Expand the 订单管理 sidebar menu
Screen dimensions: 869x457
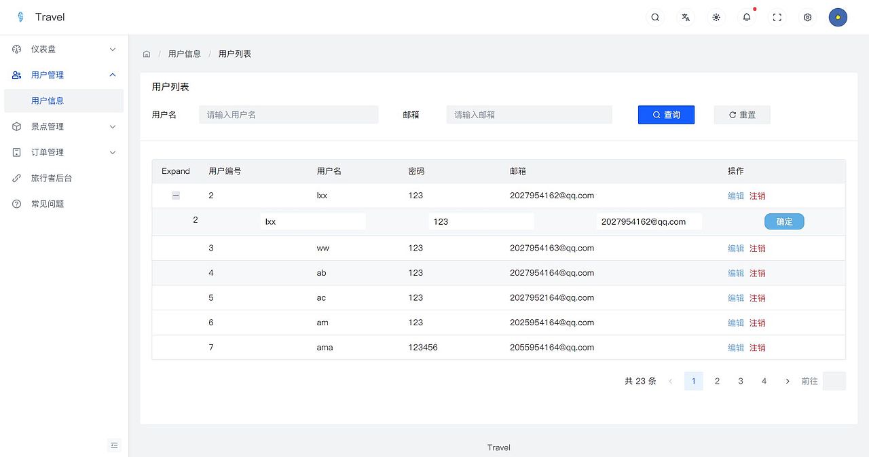64,152
